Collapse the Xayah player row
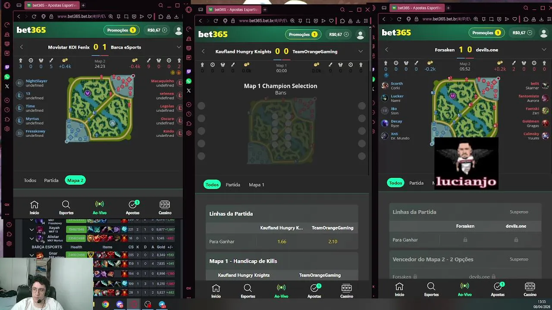This screenshot has height=310, width=552. (31, 229)
